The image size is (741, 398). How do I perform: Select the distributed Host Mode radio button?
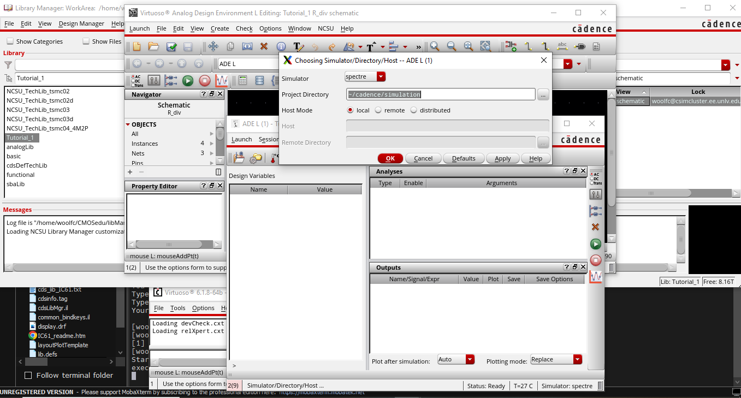pos(413,110)
